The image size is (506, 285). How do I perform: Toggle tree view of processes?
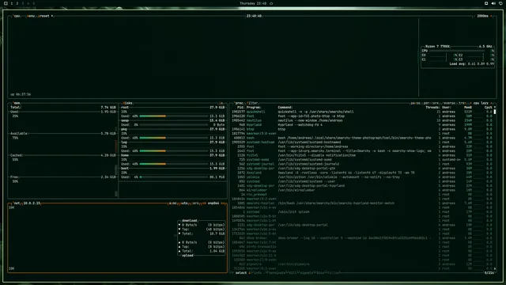(463, 103)
